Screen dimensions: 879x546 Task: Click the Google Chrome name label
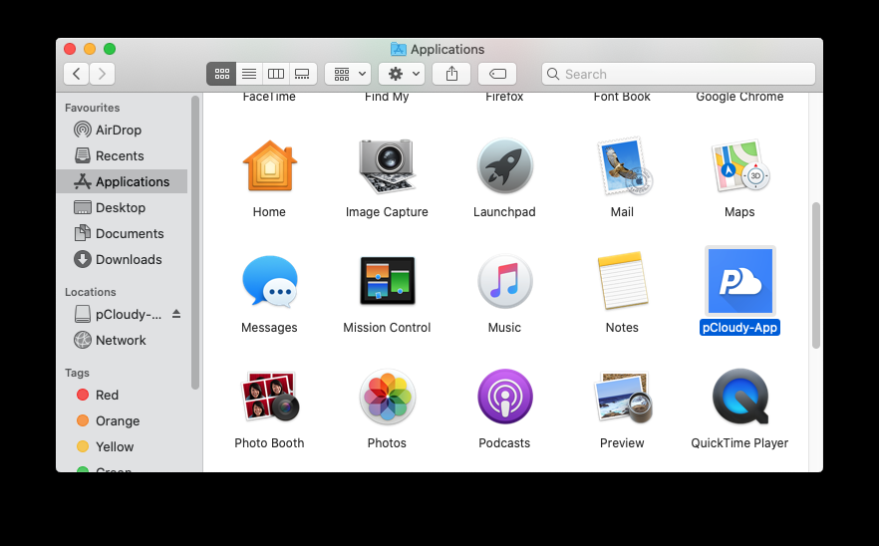[739, 97]
